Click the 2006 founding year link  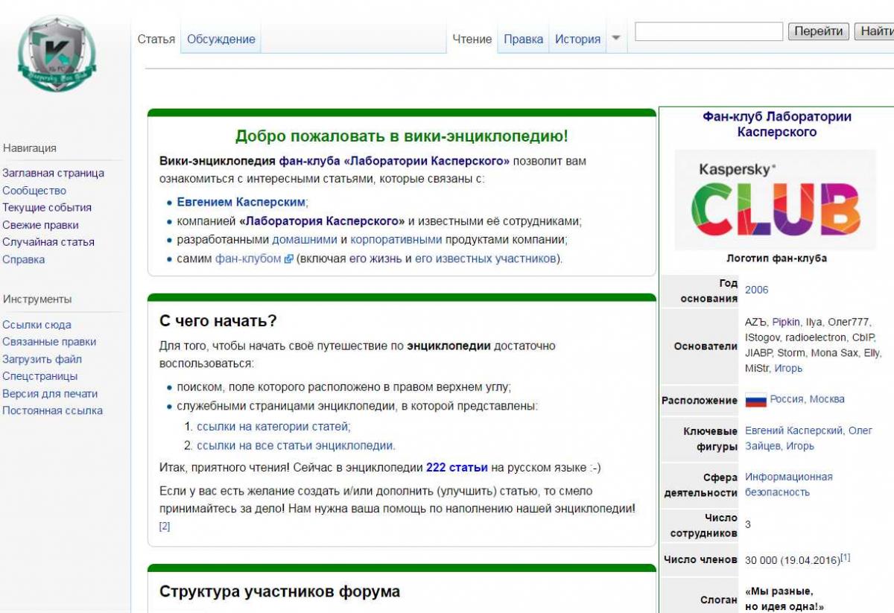pyautogui.click(x=757, y=290)
